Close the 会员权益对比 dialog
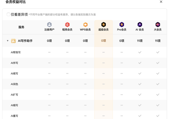This screenshot has height=119, width=170. (161, 2)
